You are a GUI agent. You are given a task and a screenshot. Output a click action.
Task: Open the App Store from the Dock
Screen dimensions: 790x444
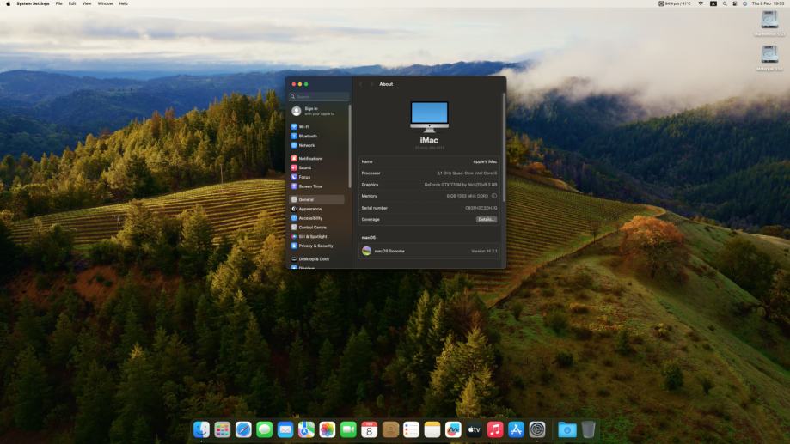coord(516,429)
